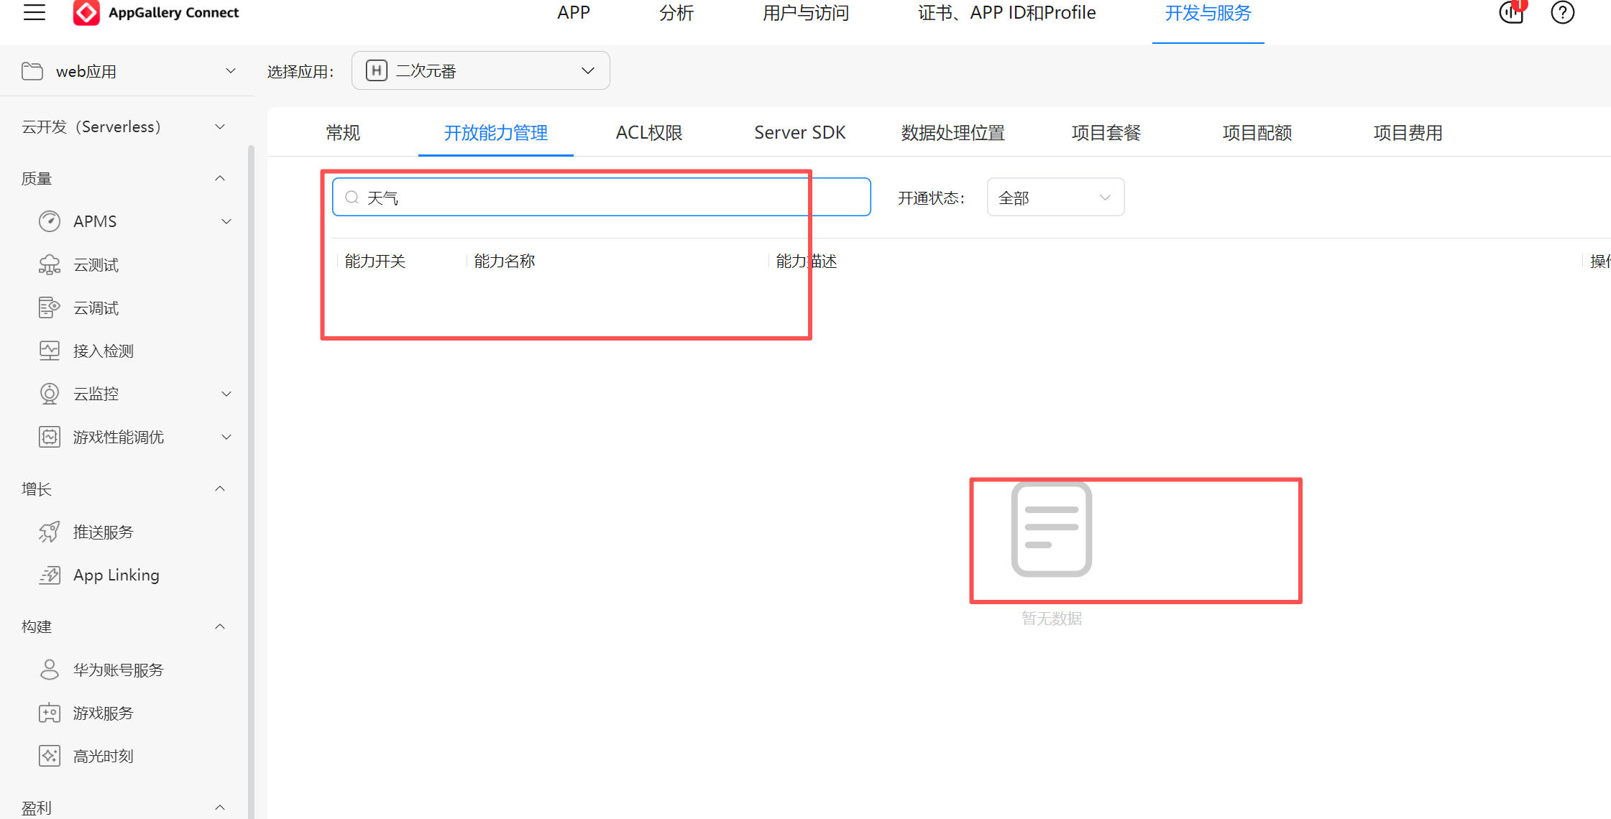Click the 天气 search input field
1611x819 pixels.
[x=601, y=198]
